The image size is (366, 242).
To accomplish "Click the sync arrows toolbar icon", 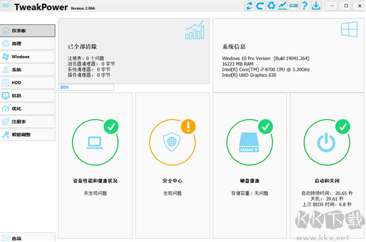I will [x=249, y=5].
